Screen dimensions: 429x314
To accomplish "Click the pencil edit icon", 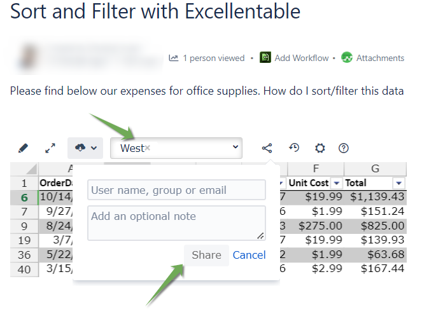I will pyautogui.click(x=24, y=148).
